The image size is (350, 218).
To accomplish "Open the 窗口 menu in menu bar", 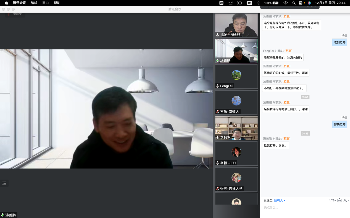I will 45,3.
